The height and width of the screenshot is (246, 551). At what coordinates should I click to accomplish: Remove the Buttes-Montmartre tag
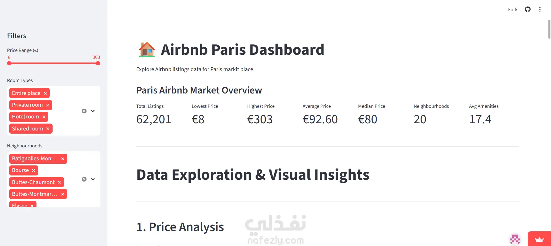pos(63,194)
